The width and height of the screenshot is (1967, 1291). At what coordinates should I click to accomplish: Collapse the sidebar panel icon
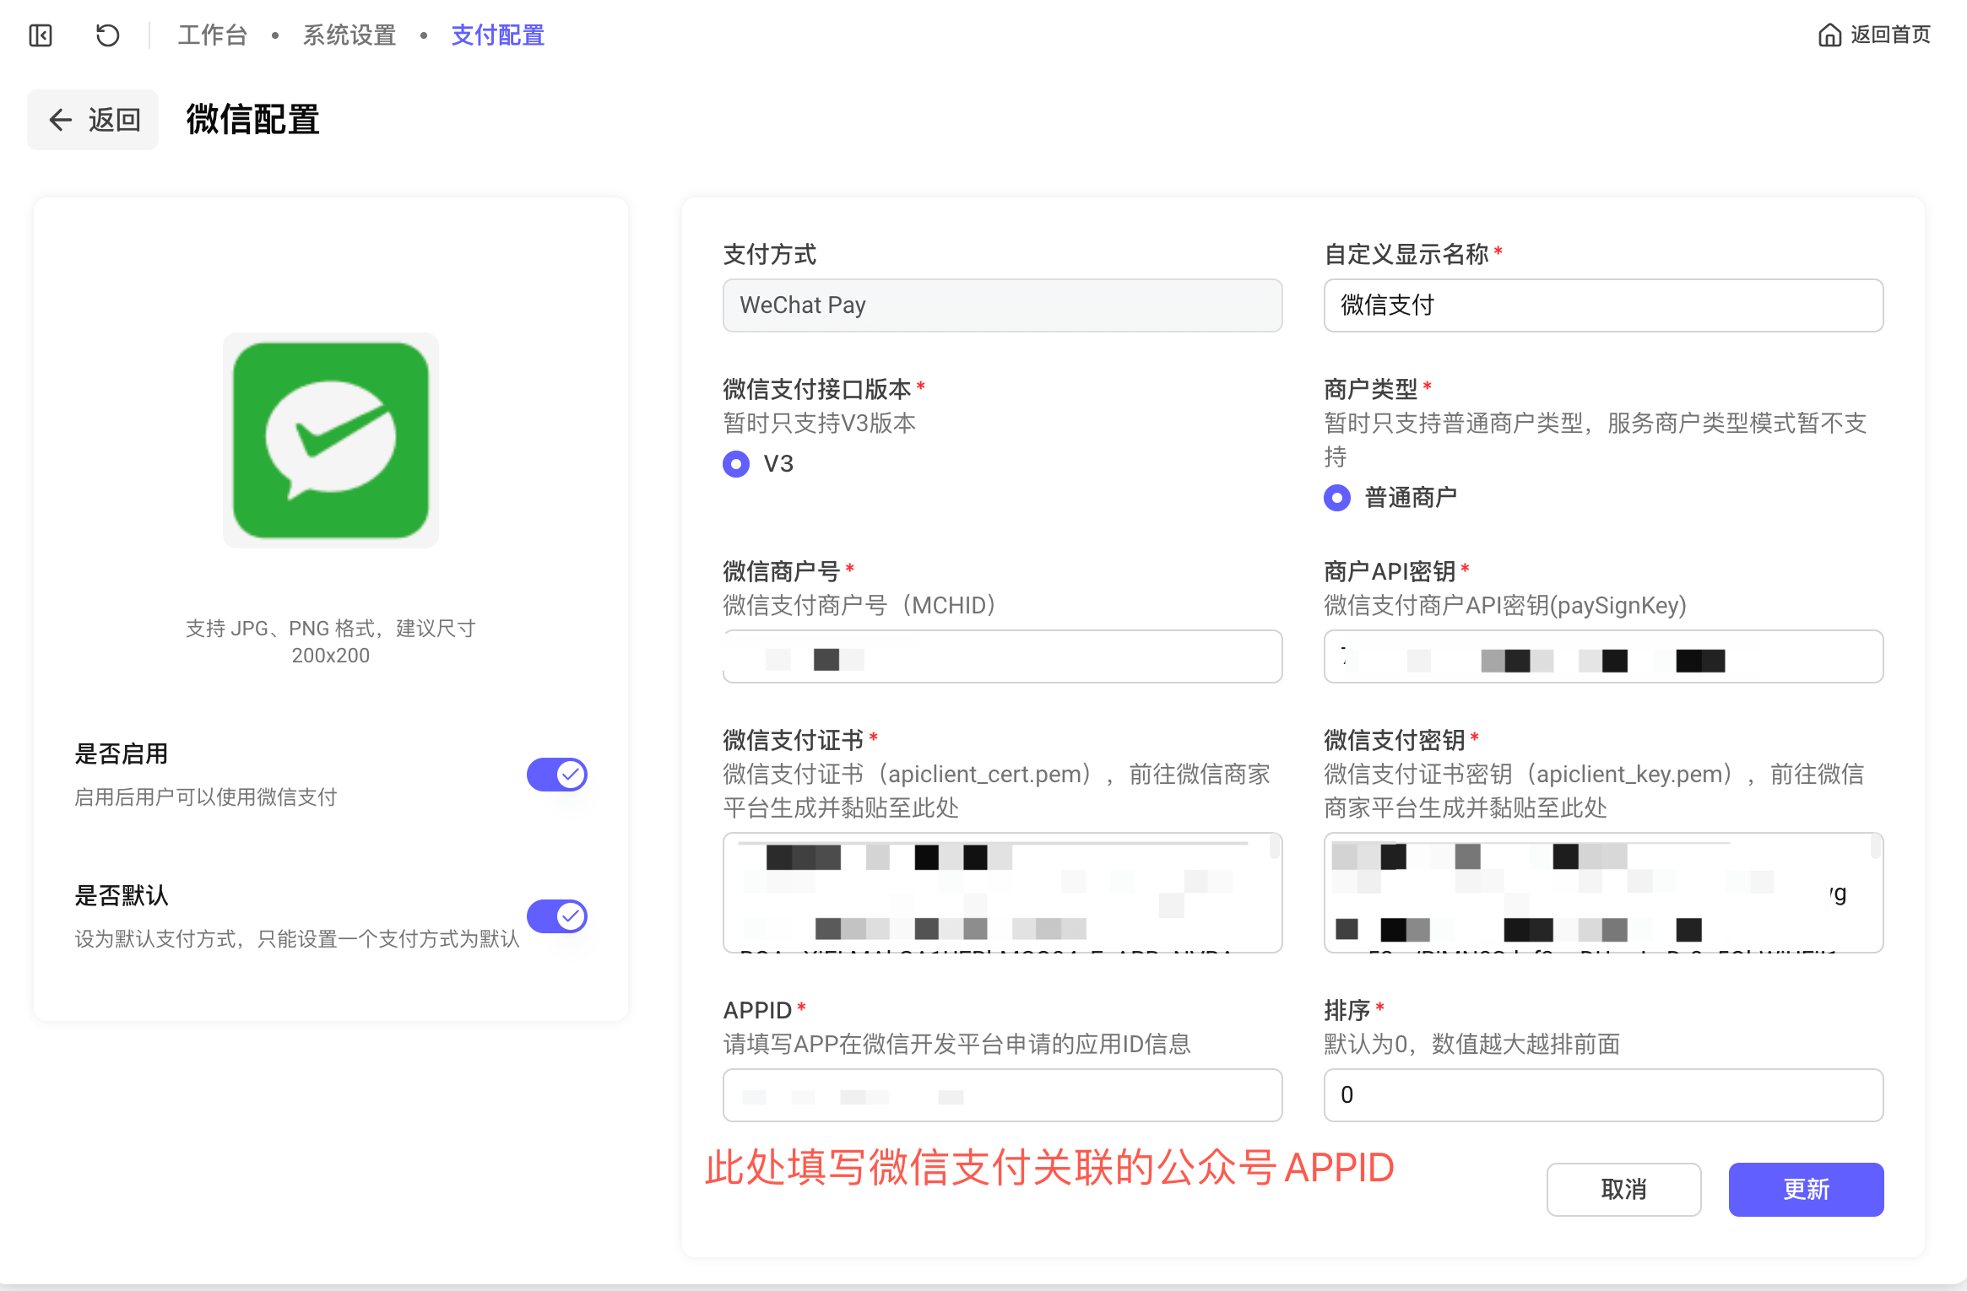tap(41, 35)
